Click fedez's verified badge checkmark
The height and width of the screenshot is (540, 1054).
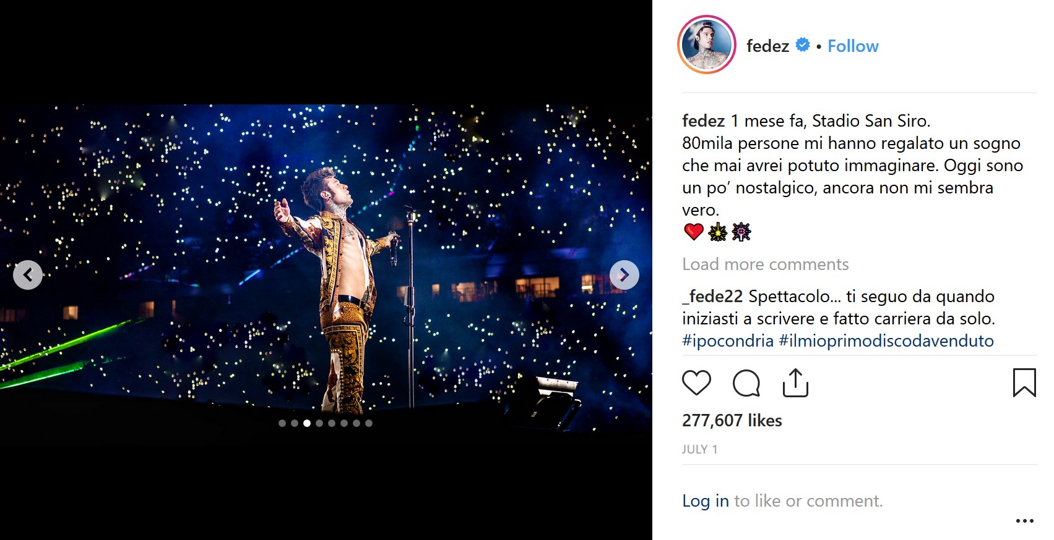coord(802,44)
